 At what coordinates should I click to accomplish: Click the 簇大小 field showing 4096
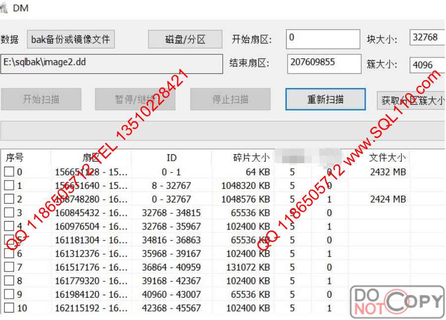pos(427,65)
